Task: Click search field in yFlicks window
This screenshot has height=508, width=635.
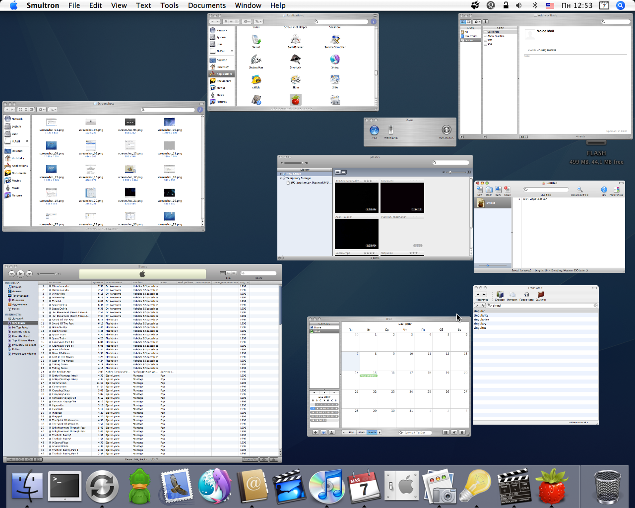Action: tap(450, 163)
